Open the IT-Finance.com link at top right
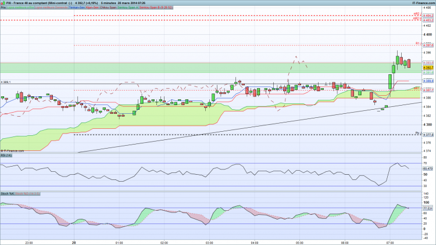 [423, 3]
